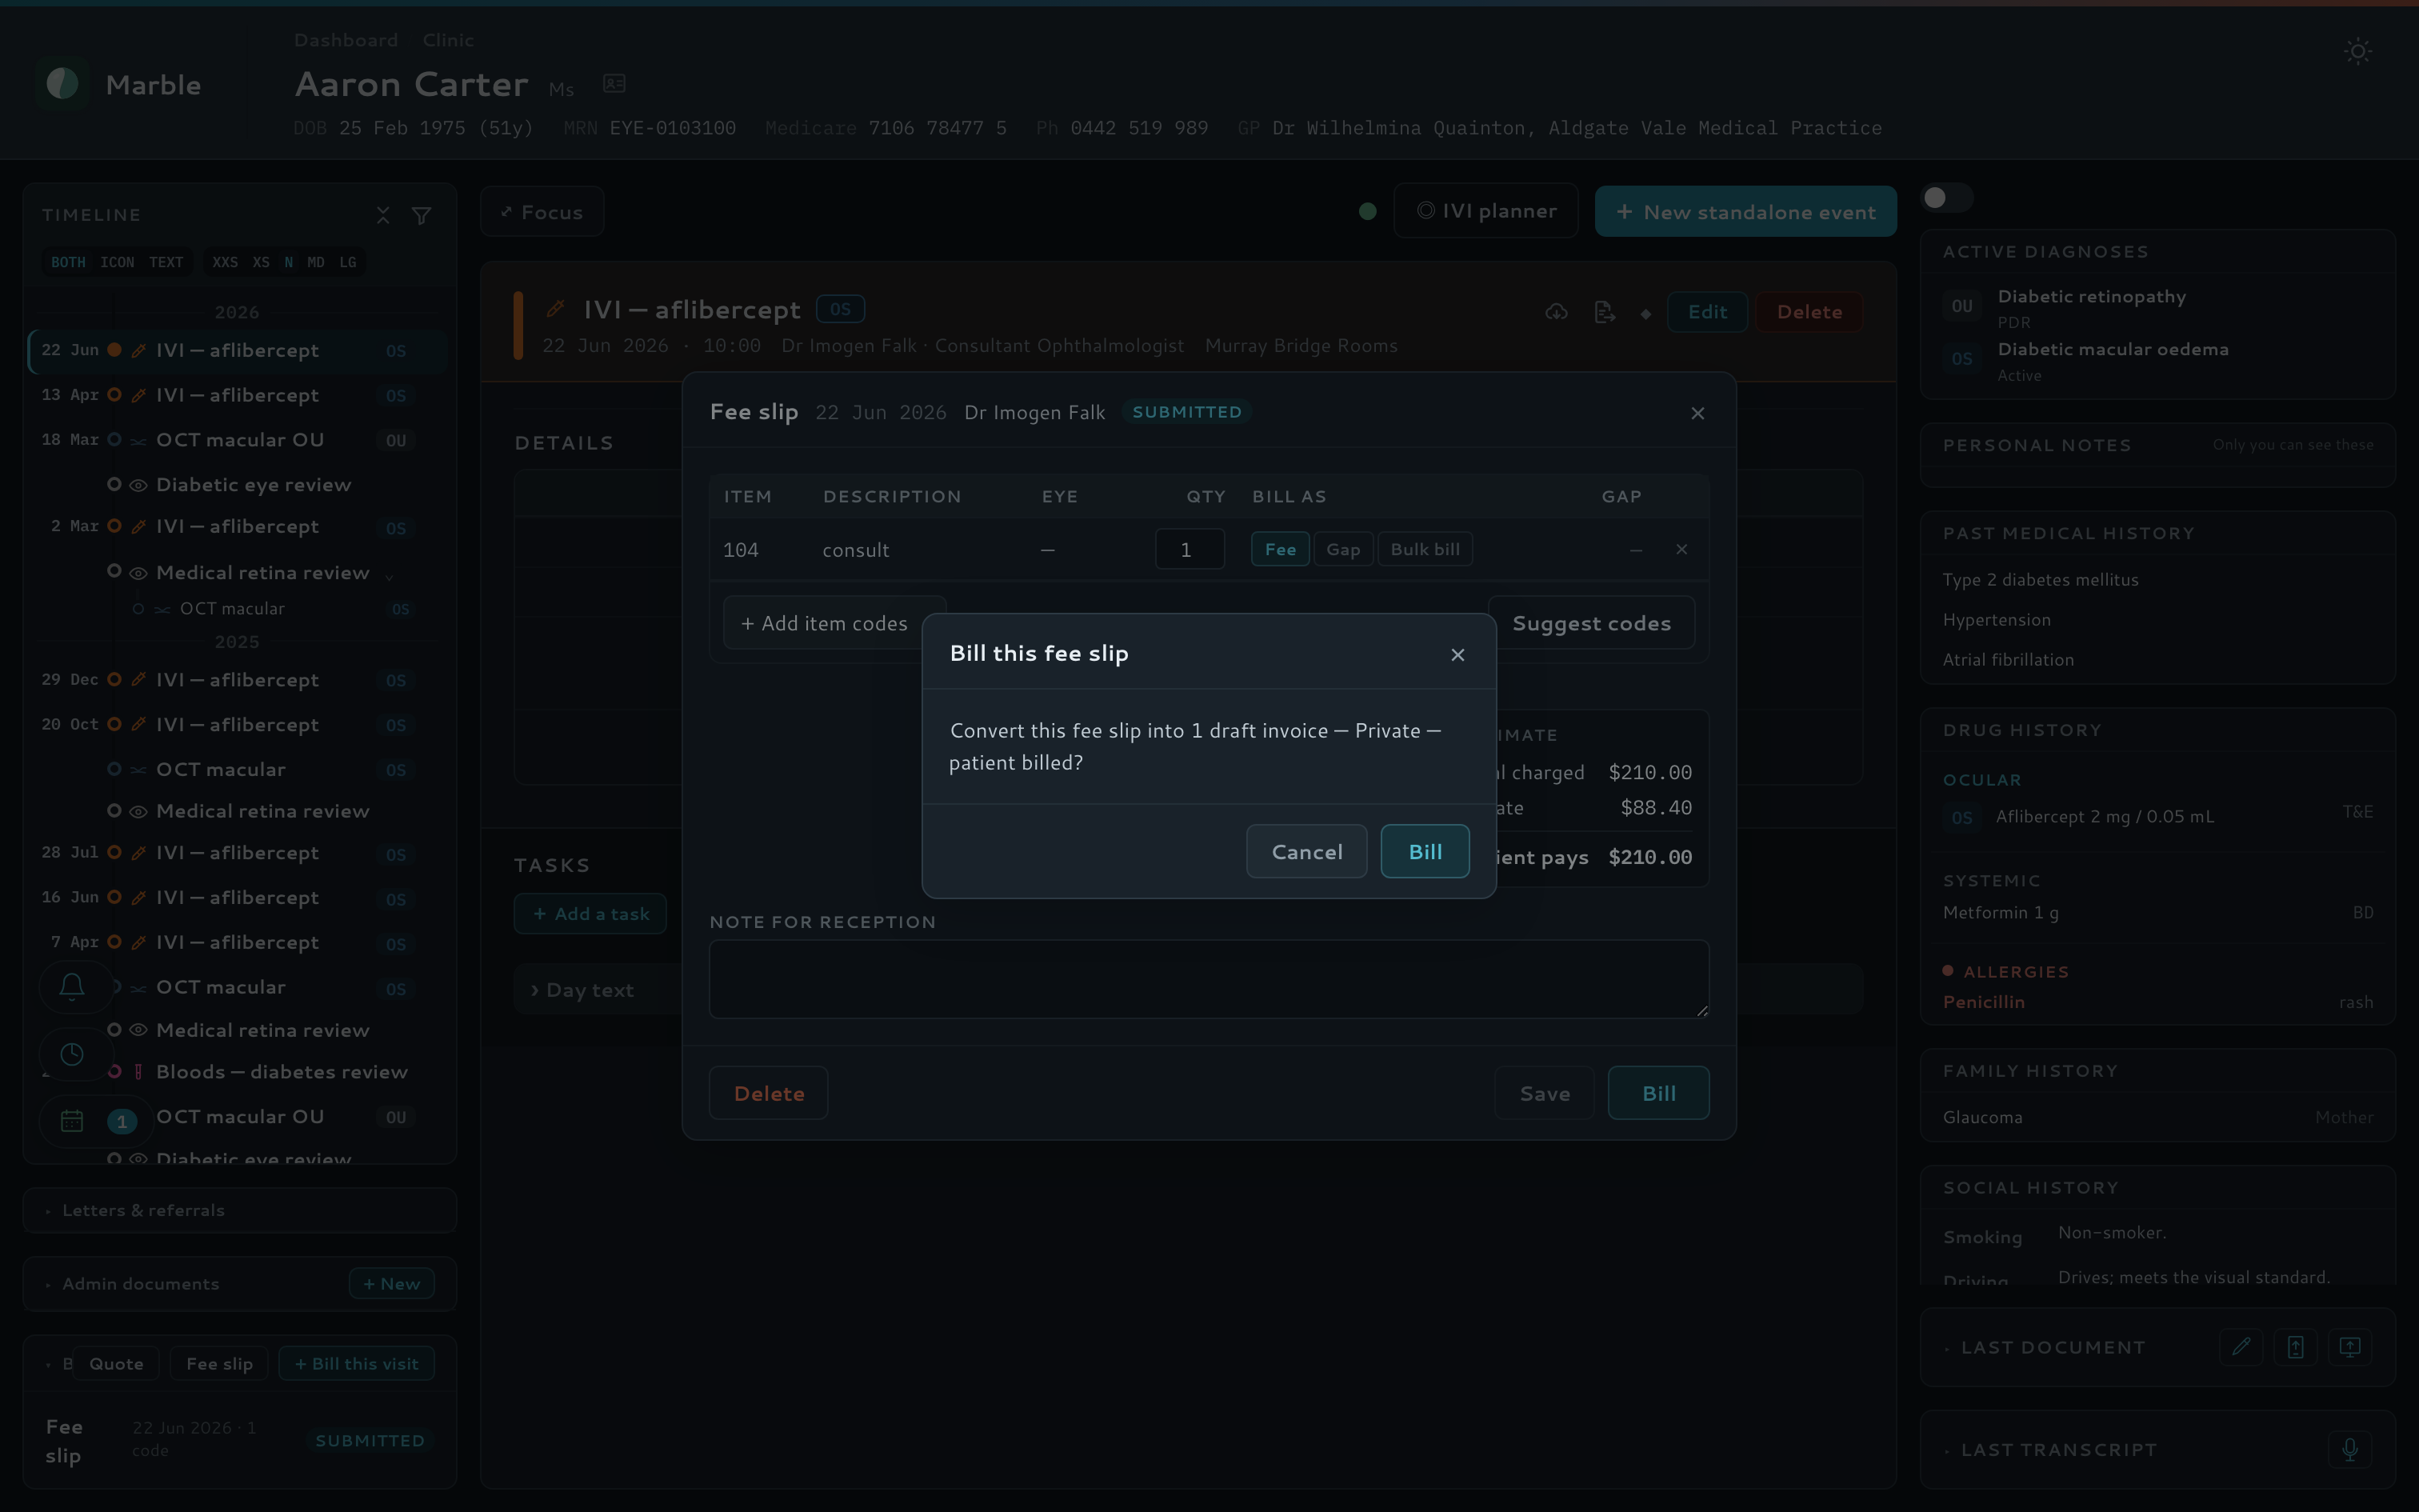Open Dashboard in the top navigation
Image resolution: width=2419 pixels, height=1512 pixels.
point(346,40)
